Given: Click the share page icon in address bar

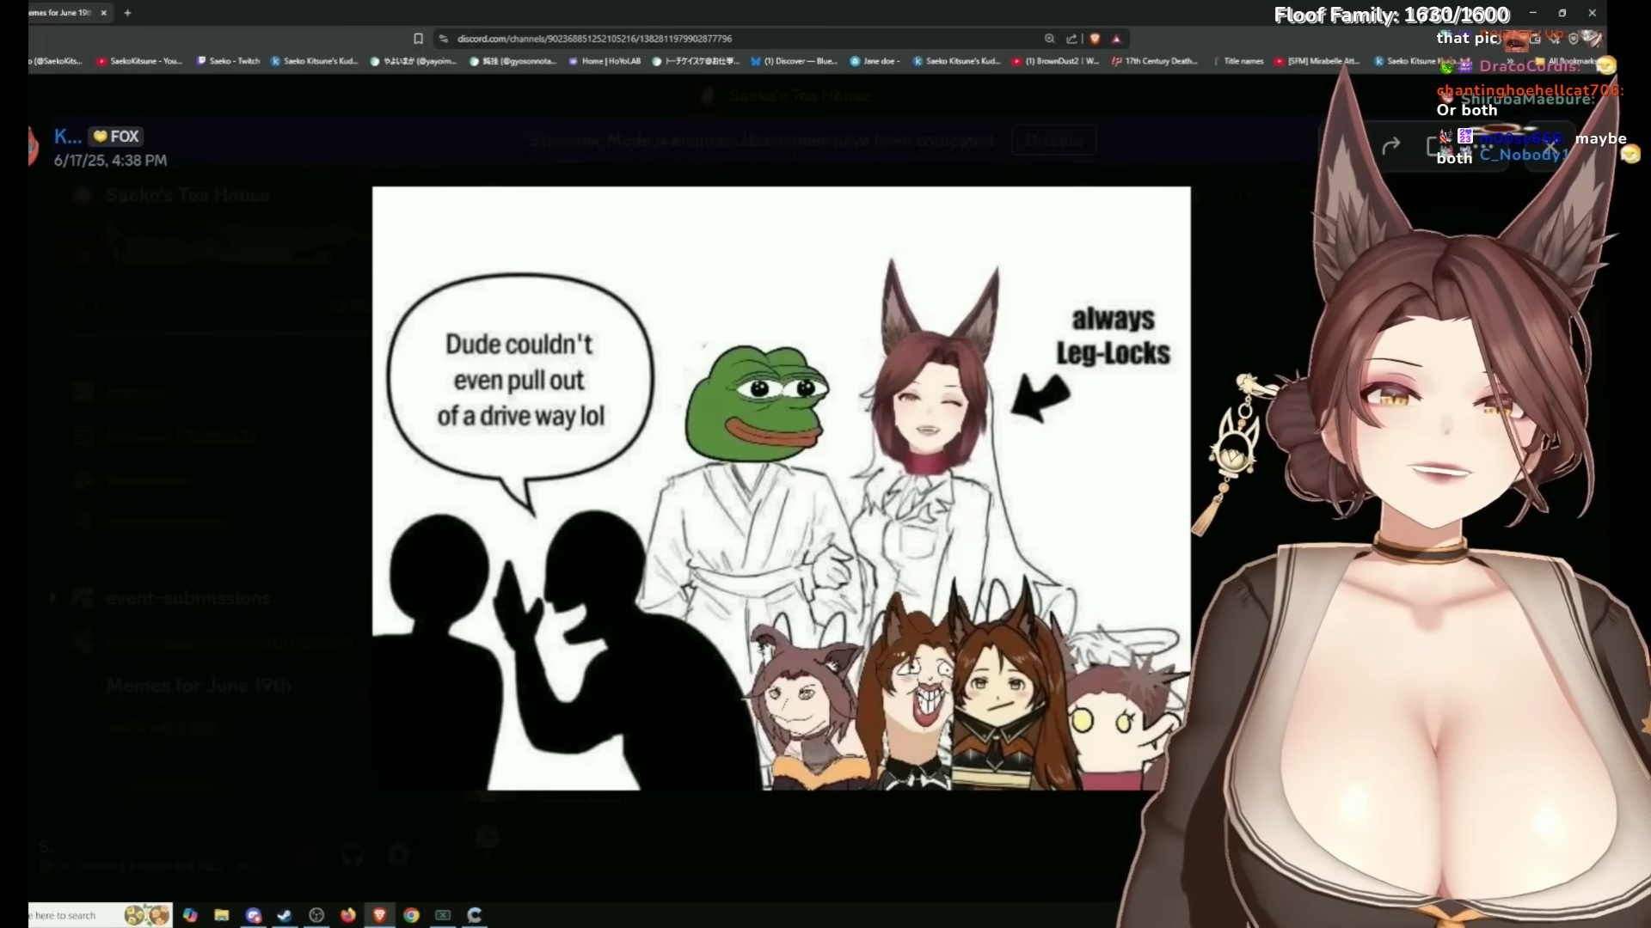Looking at the screenshot, I should pos(1071,39).
